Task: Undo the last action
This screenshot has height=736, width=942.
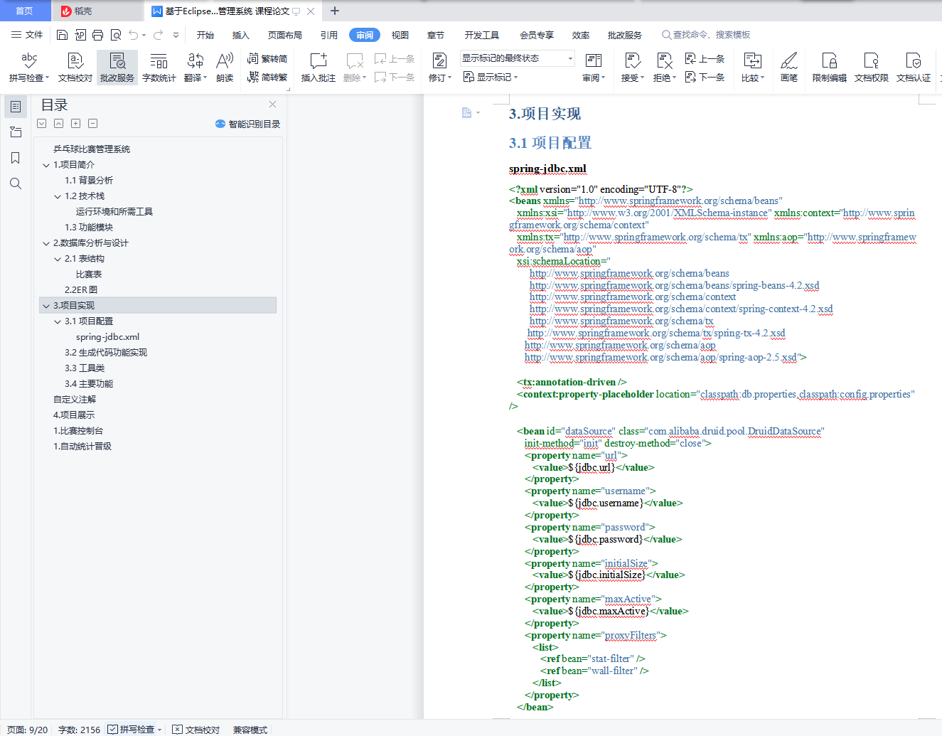Action: coord(133,35)
